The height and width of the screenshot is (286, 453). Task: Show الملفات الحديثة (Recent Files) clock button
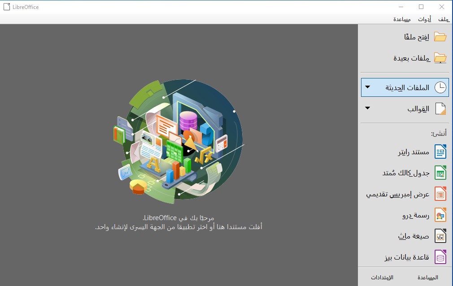coord(405,87)
